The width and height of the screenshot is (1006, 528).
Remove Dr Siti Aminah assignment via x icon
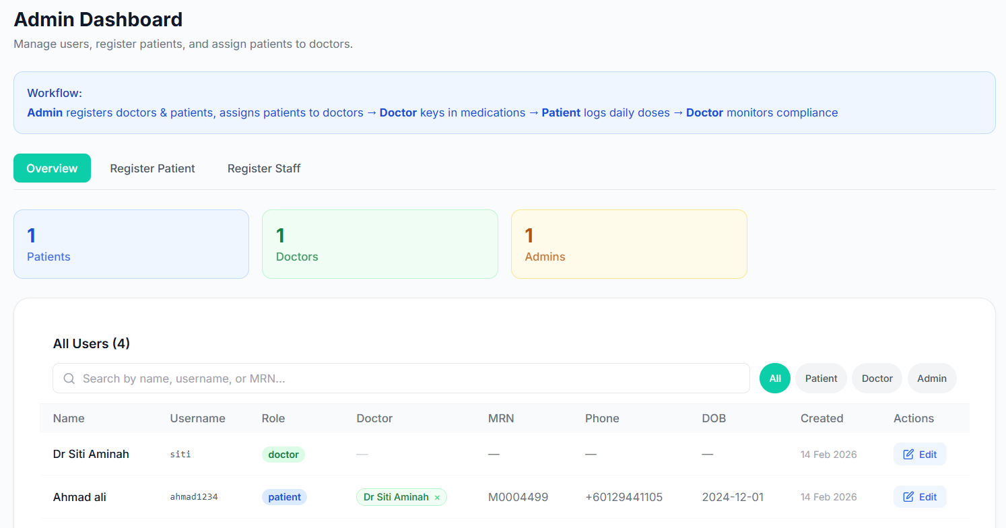[x=437, y=498]
